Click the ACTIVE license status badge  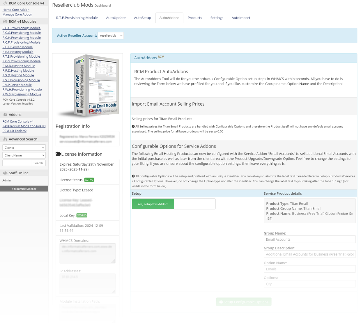coord(89,180)
